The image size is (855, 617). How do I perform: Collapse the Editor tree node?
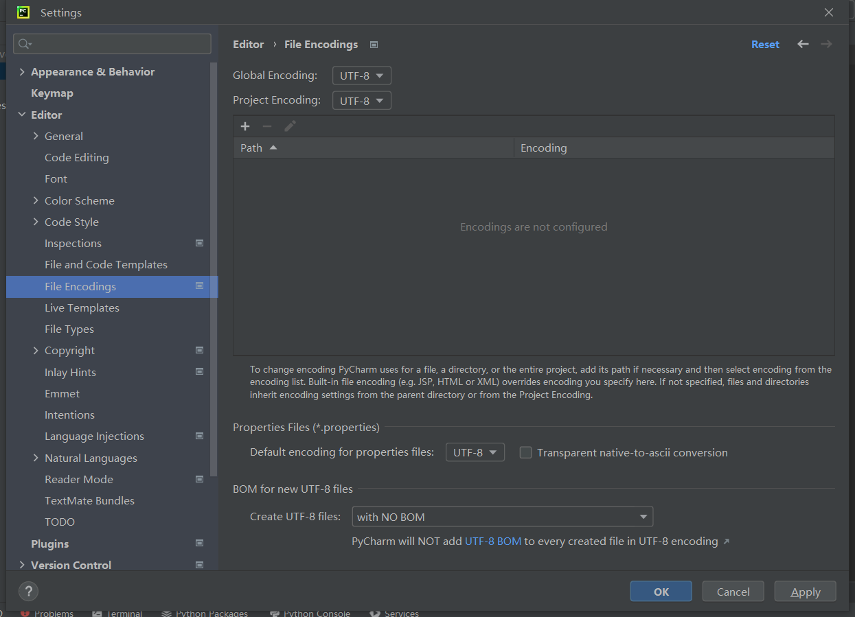click(x=22, y=115)
